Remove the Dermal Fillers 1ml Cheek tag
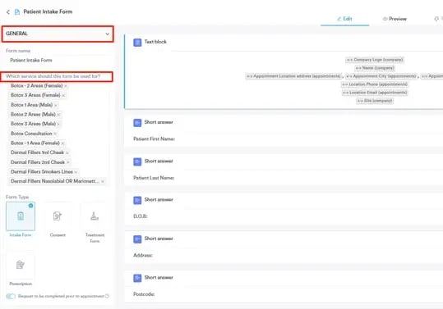This screenshot has height=309, width=443. click(x=67, y=152)
